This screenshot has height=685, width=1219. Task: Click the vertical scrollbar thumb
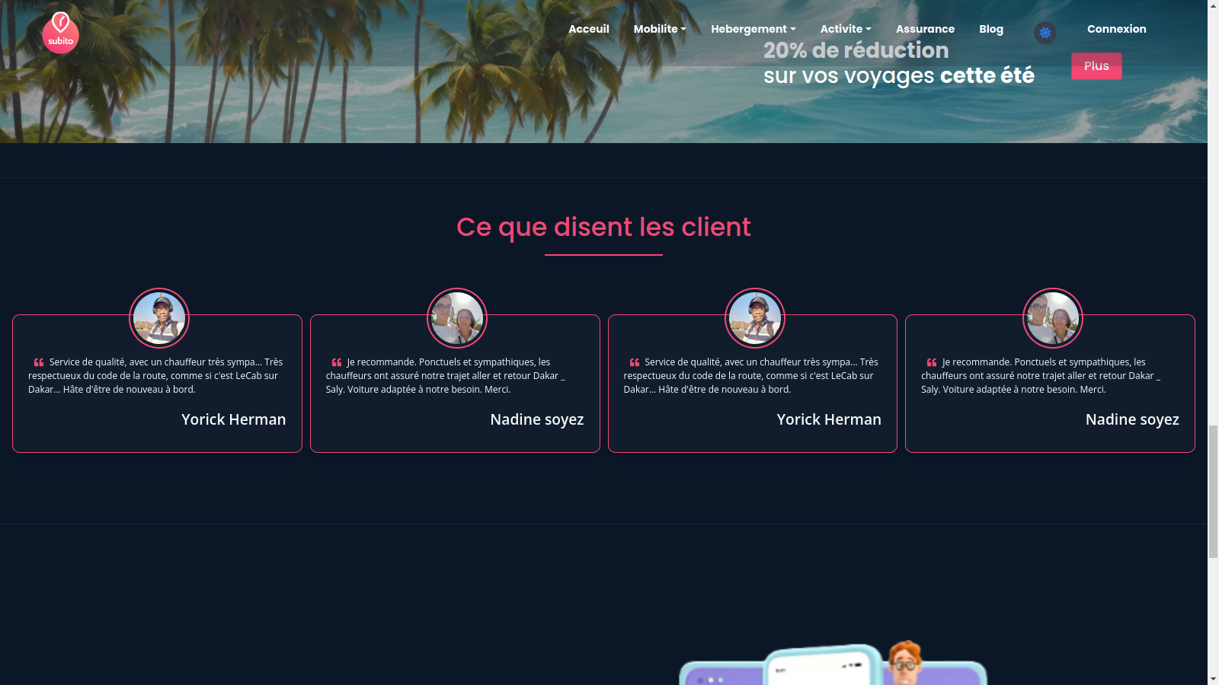(x=1213, y=491)
